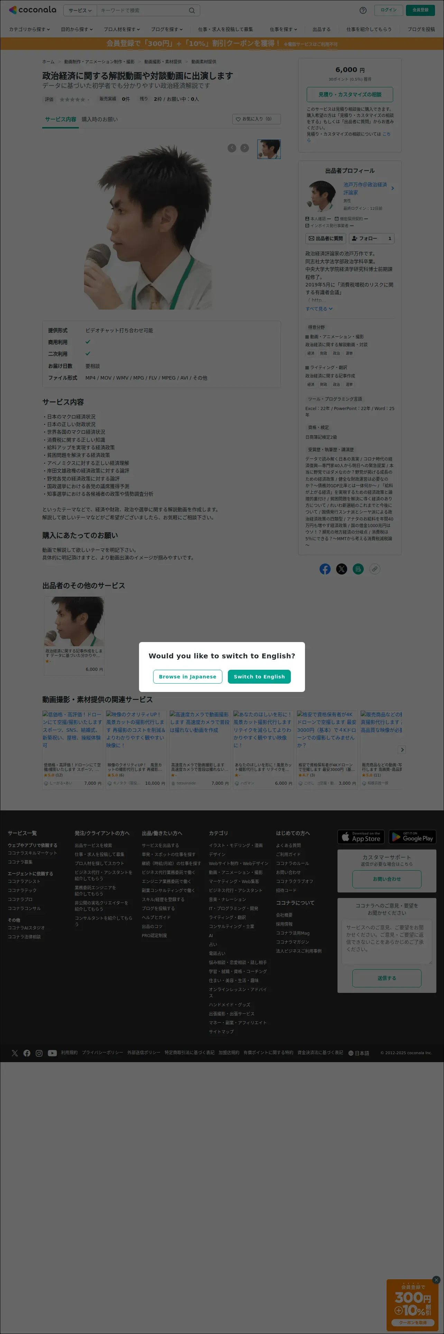The image size is (444, 1334).
Task: Open the coconala logo homepage
Action: [x=33, y=10]
